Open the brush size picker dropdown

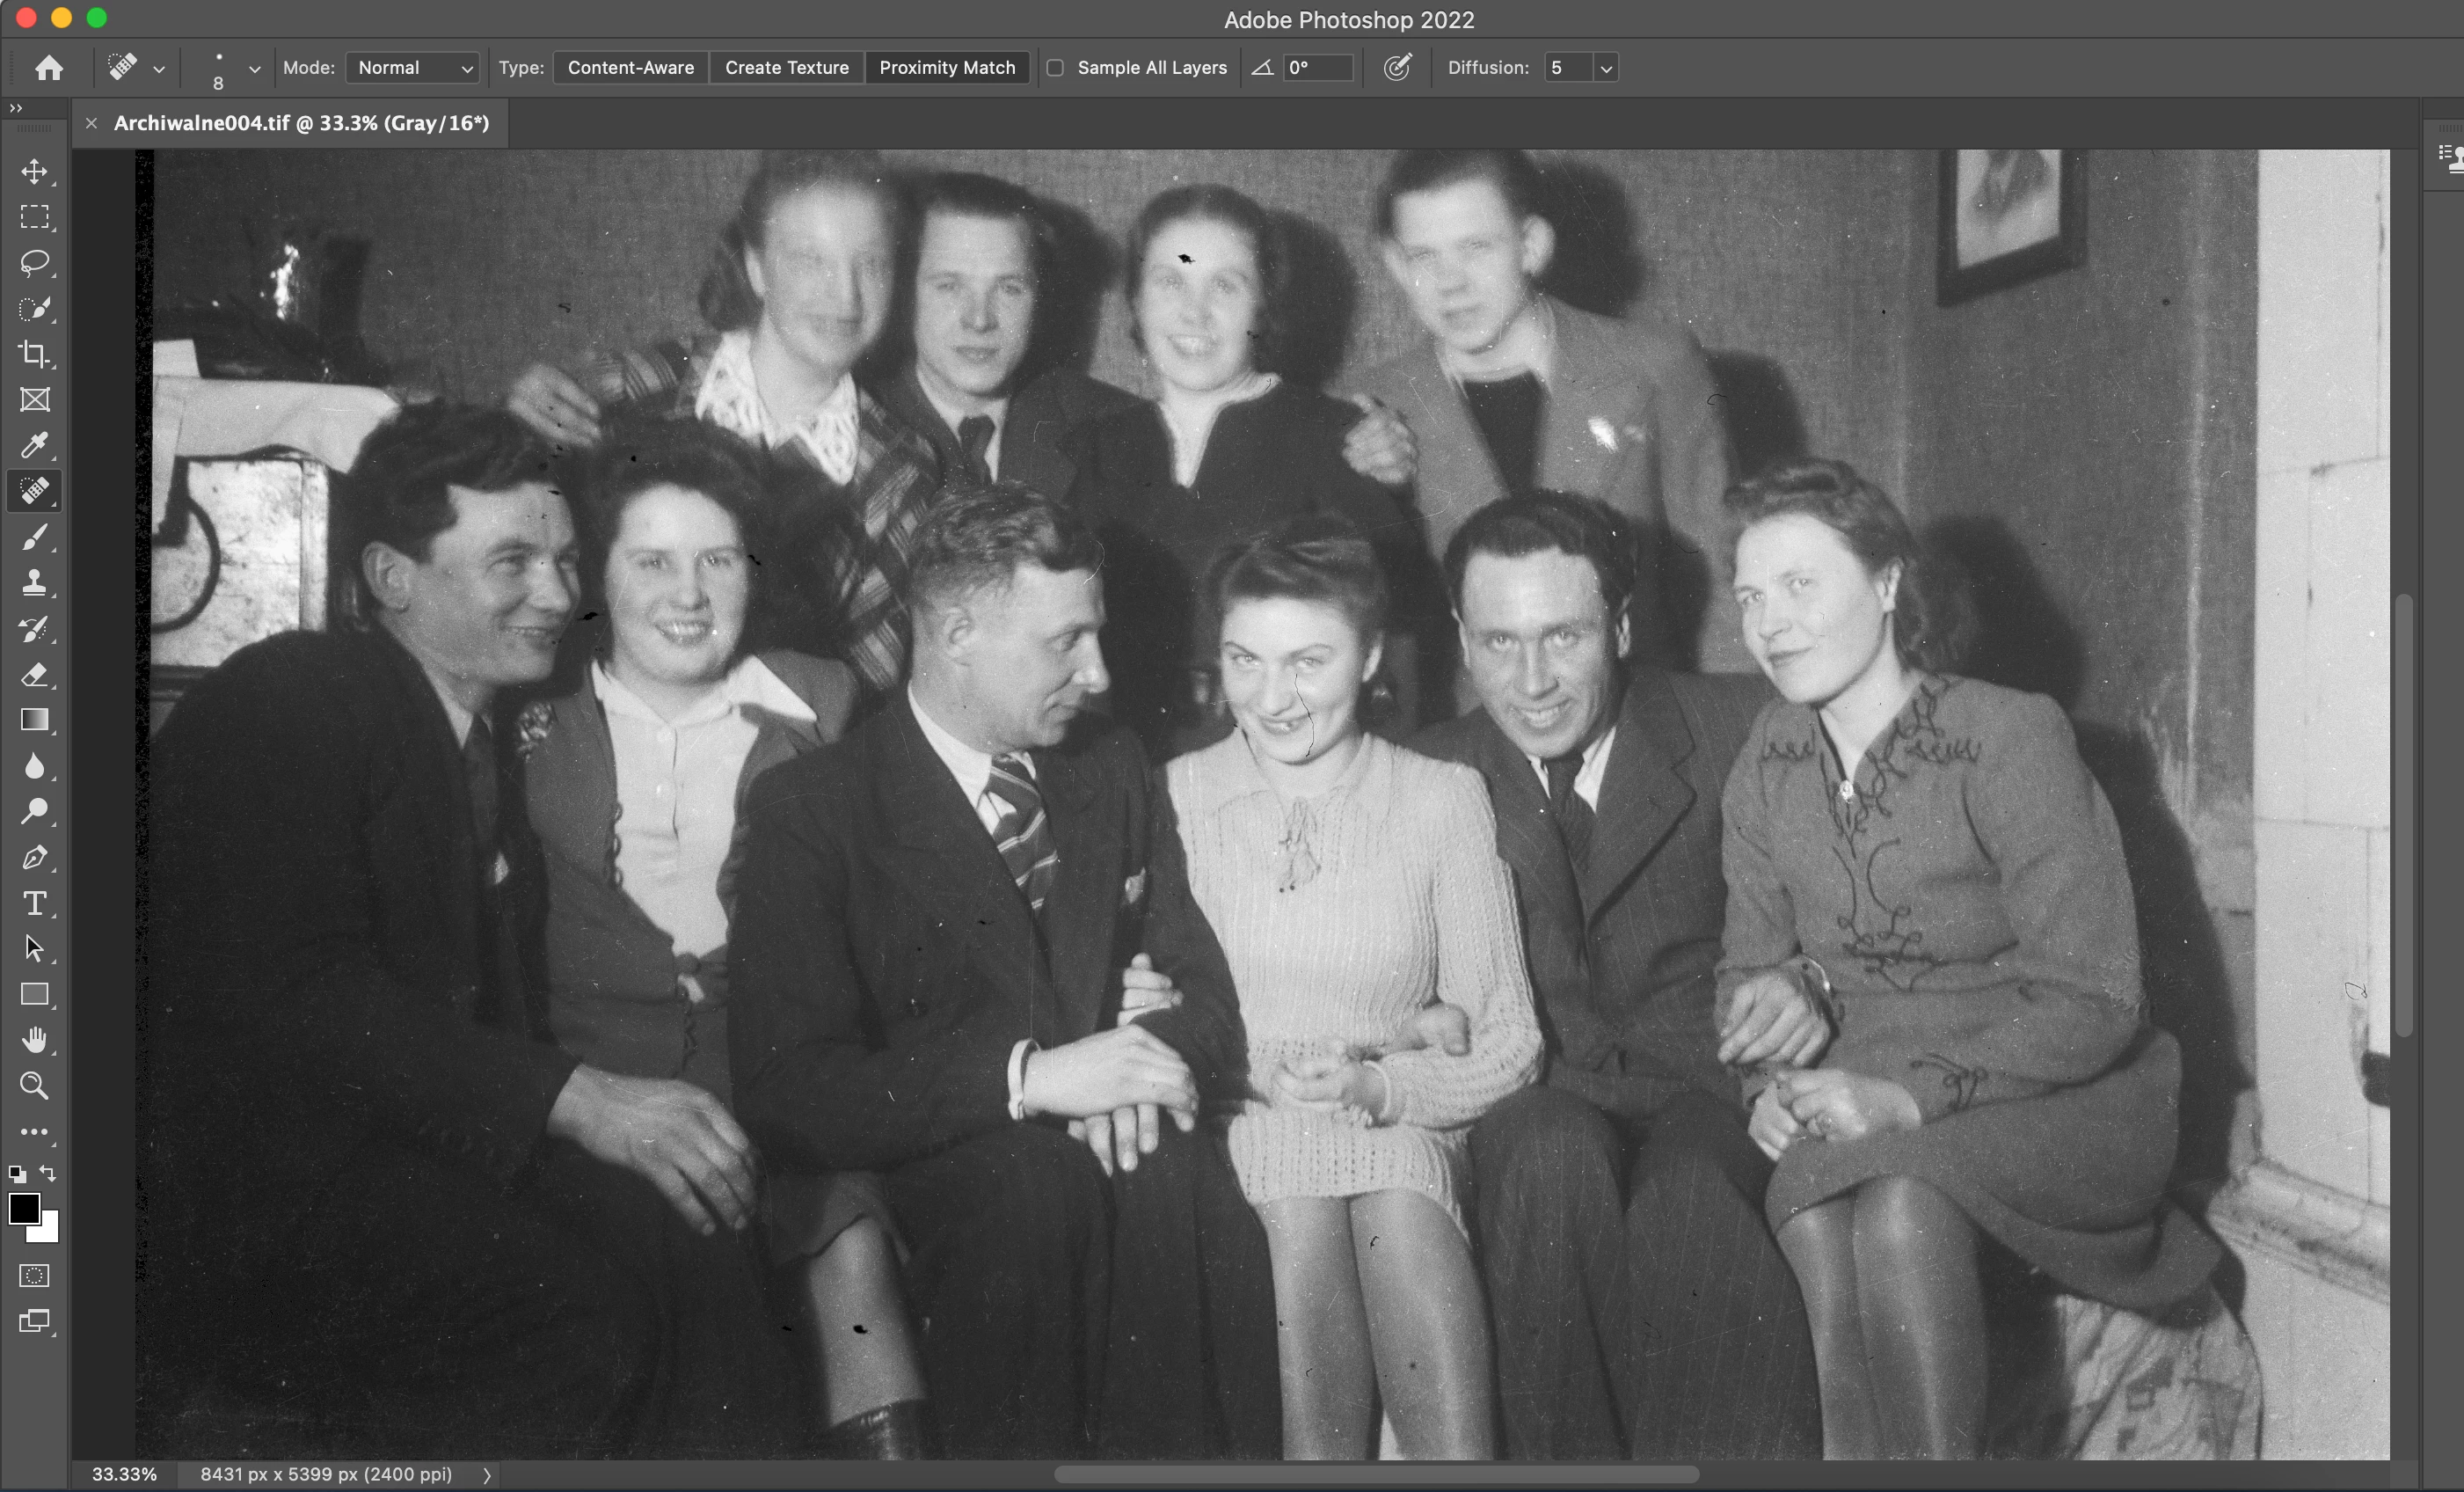click(254, 69)
